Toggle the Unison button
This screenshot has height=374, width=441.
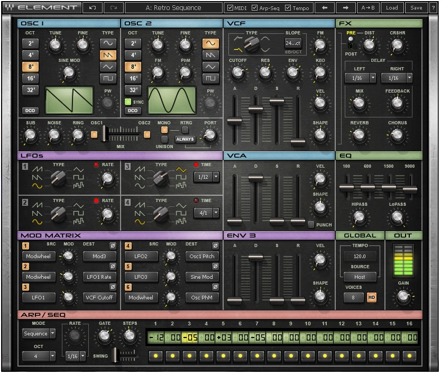click(164, 139)
